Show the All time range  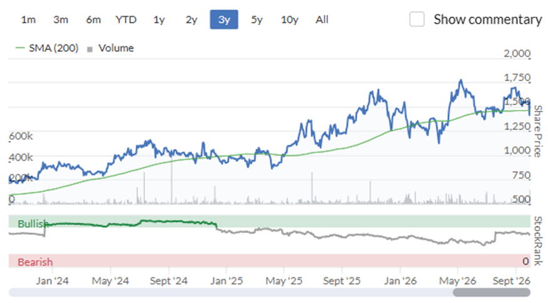tap(322, 19)
